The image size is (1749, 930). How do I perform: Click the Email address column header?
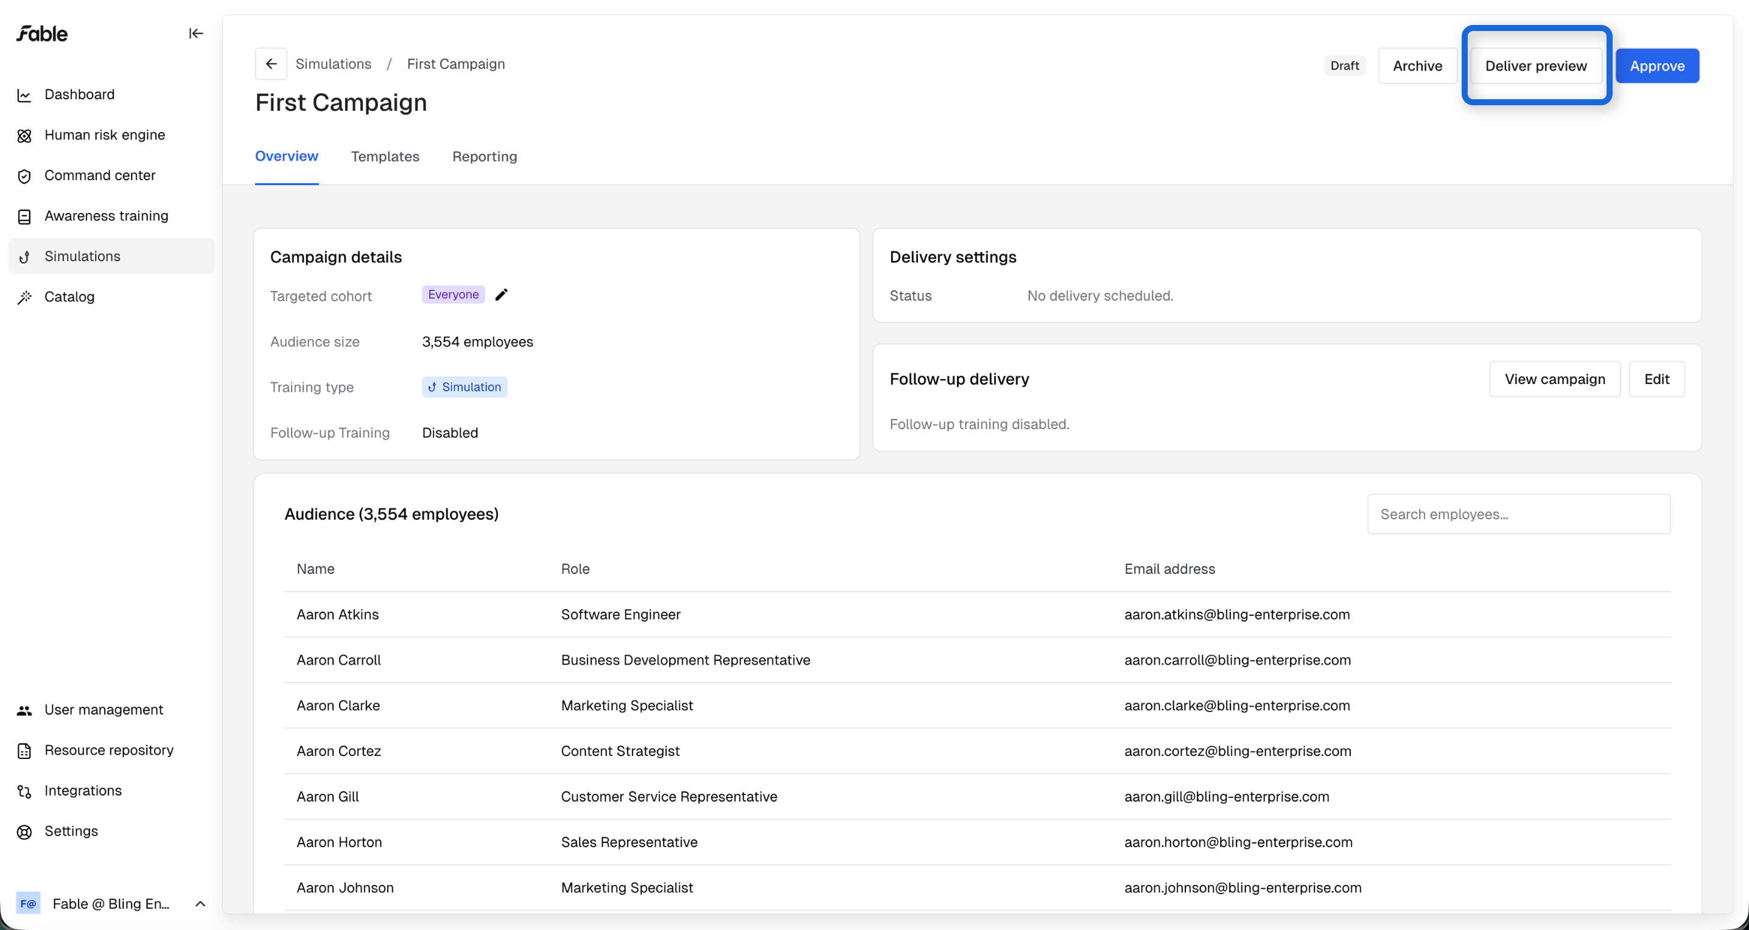1169,569
